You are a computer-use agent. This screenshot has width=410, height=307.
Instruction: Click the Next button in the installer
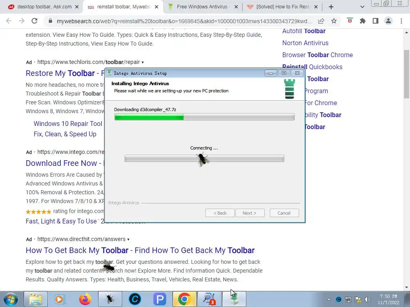coord(250,213)
